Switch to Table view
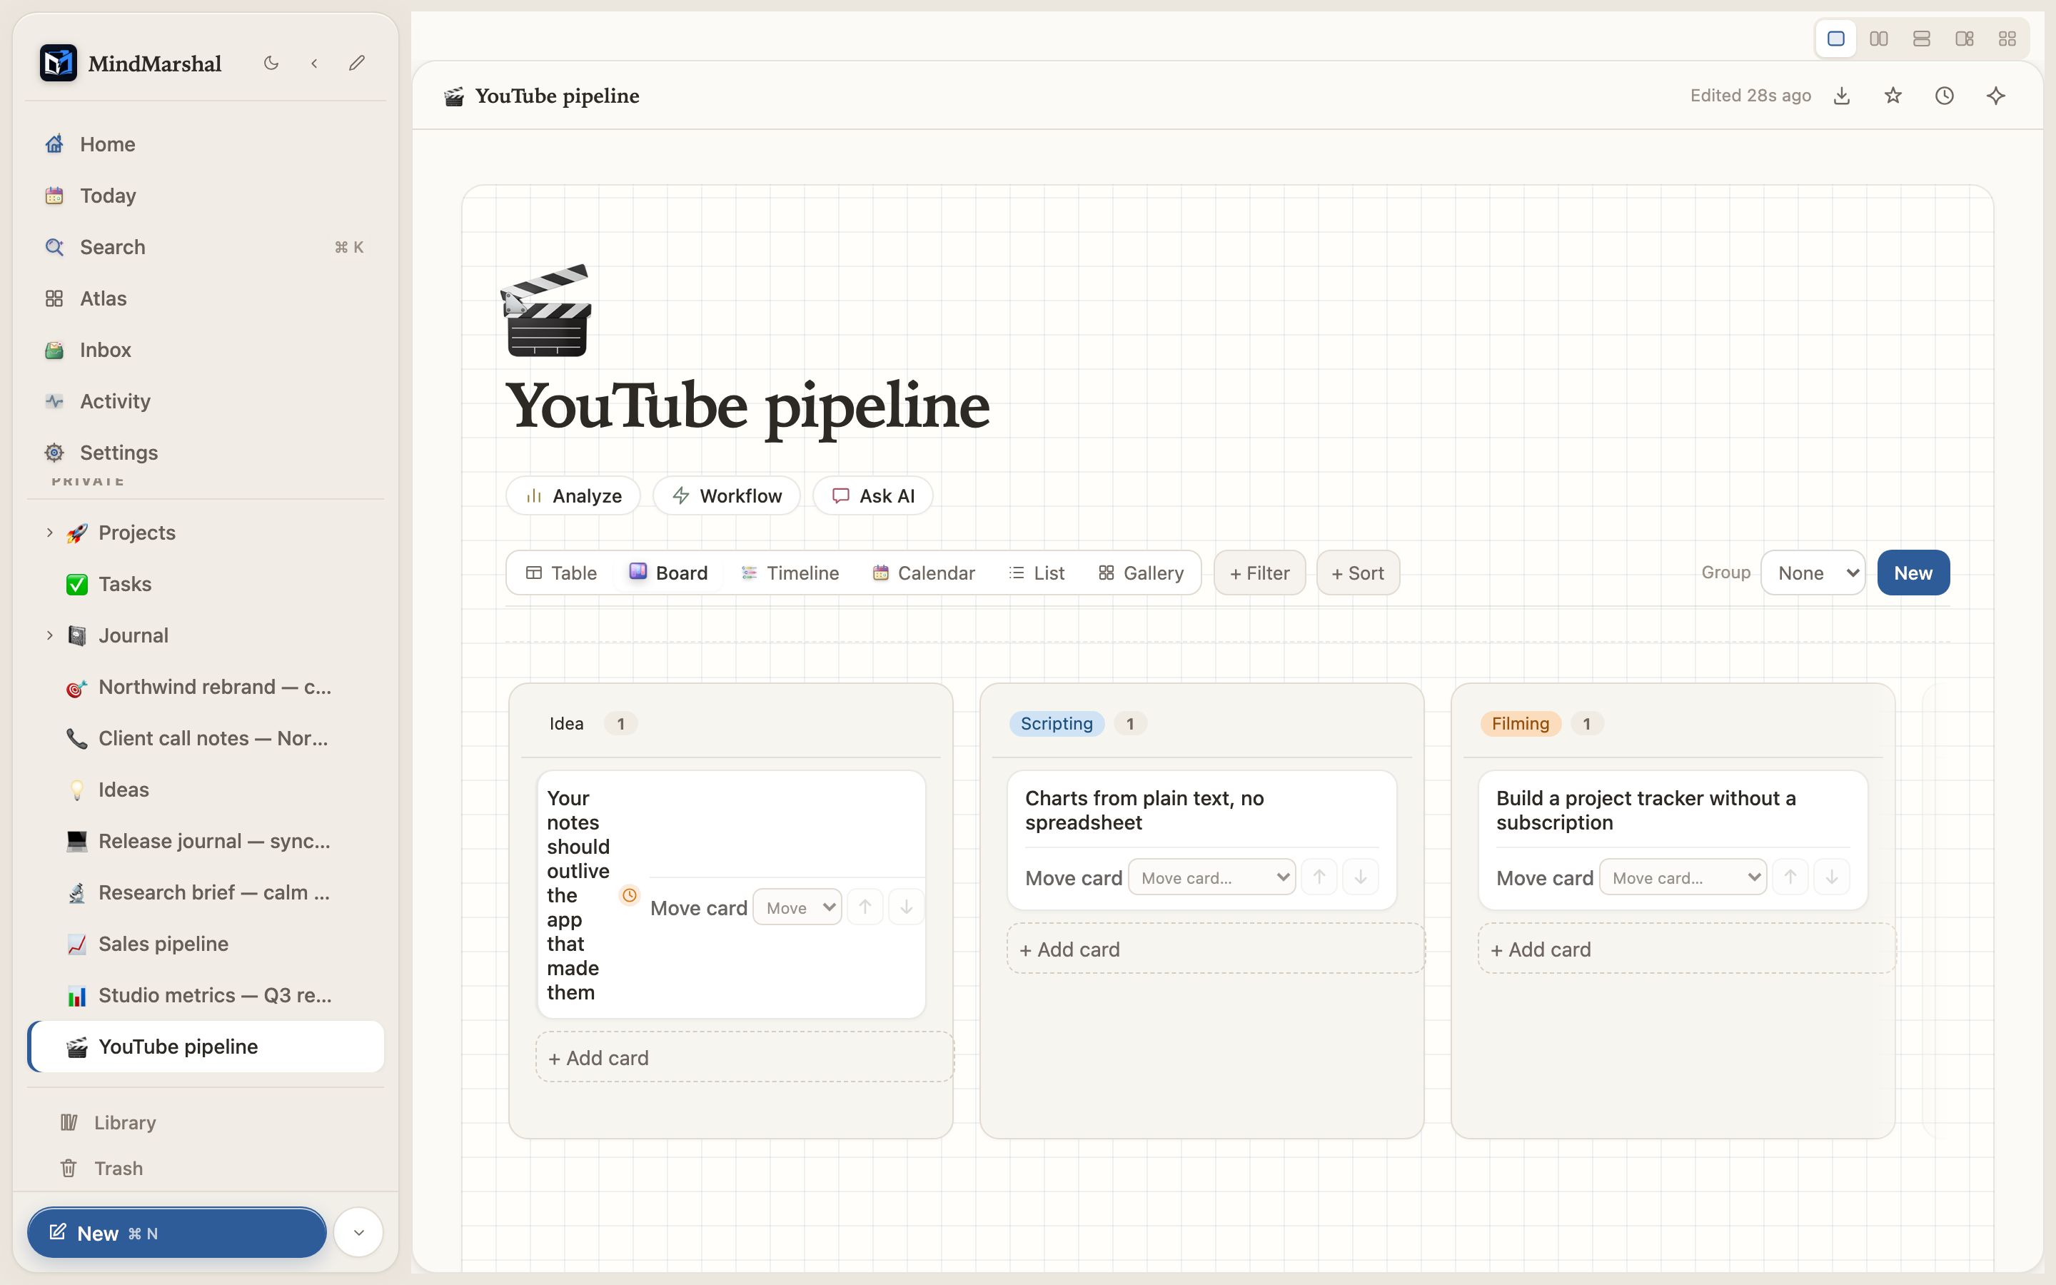 [562, 574]
